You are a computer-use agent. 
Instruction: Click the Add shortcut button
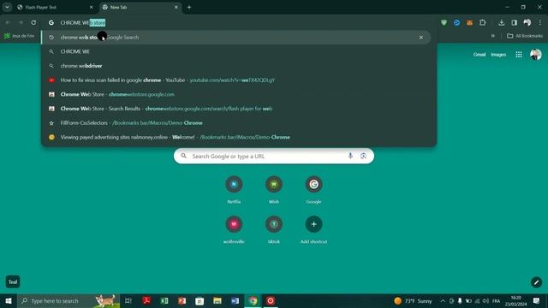pyautogui.click(x=313, y=229)
